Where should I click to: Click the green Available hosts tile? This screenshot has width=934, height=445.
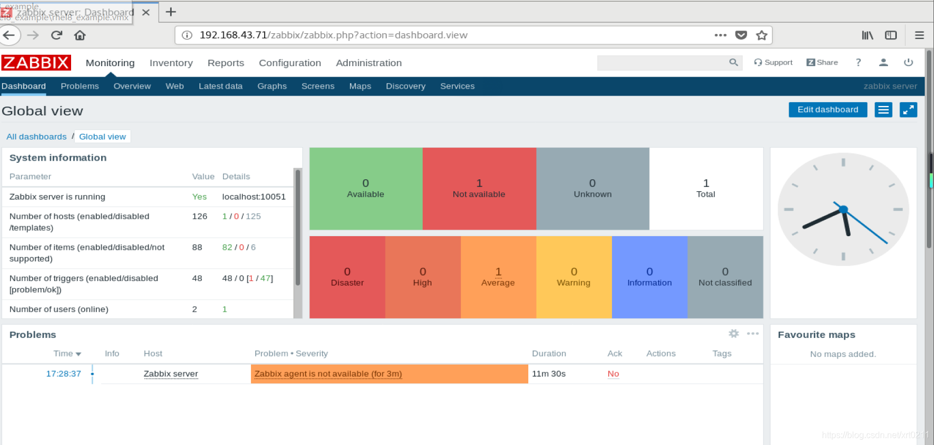(x=366, y=189)
